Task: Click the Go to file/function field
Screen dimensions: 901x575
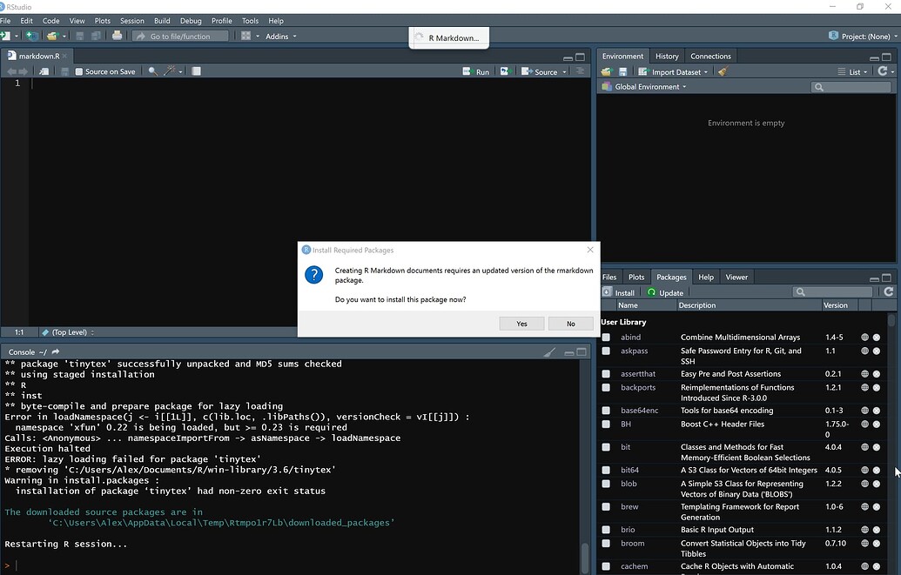Action: [180, 37]
